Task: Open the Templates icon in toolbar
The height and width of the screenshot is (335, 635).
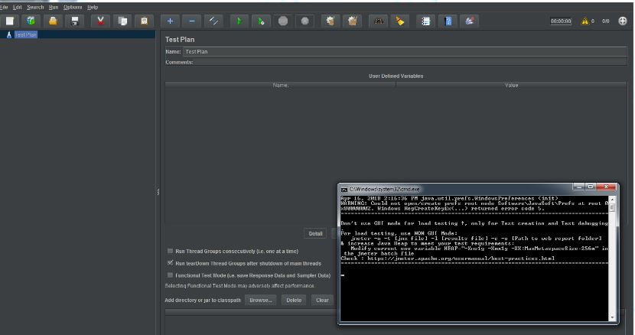Action: coord(31,21)
